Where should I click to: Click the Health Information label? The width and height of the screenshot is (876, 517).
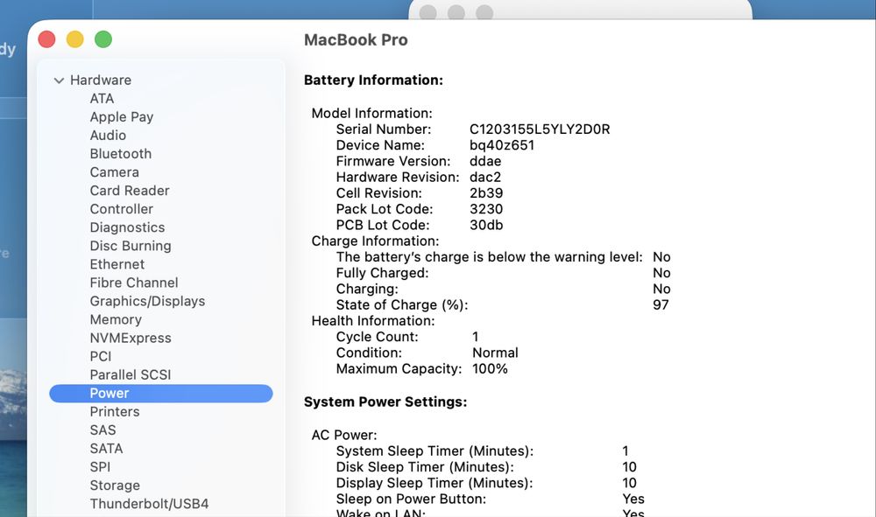[373, 321]
